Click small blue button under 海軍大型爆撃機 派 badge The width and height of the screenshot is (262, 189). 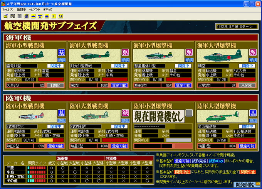pos(253,60)
